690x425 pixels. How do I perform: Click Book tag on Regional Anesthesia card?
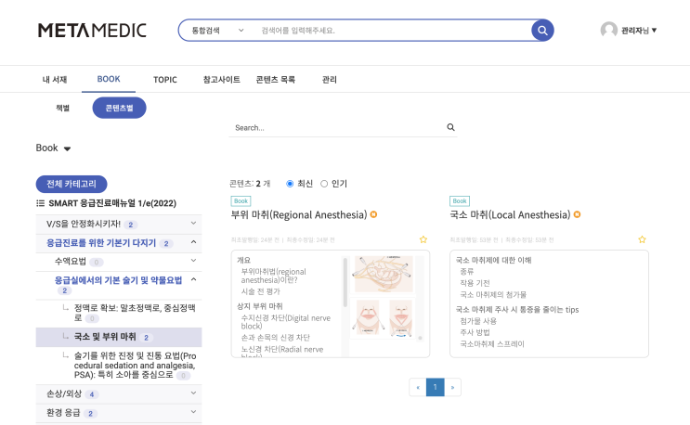[x=241, y=200]
